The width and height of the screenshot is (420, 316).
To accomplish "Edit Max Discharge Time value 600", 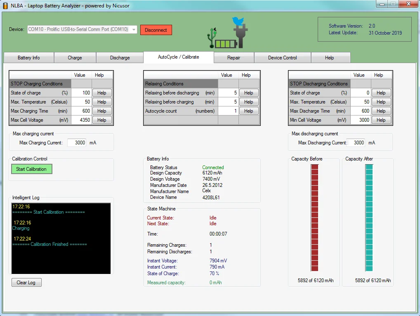I will point(361,111).
